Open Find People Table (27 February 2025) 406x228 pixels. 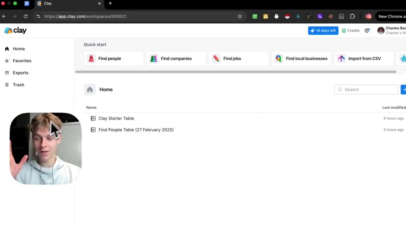[245, 130]
